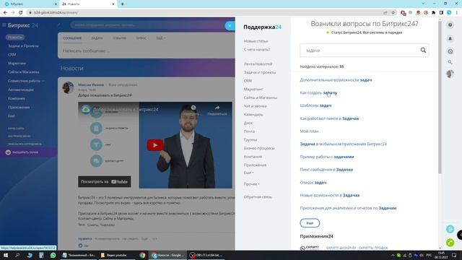Screen dimensions: 462x260
Task: Open the author's avatar in the news post
Action: (x=68, y=87)
